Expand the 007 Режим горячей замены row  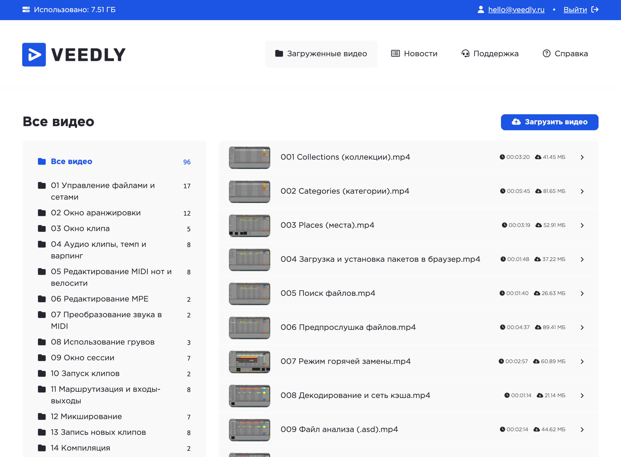(x=582, y=361)
